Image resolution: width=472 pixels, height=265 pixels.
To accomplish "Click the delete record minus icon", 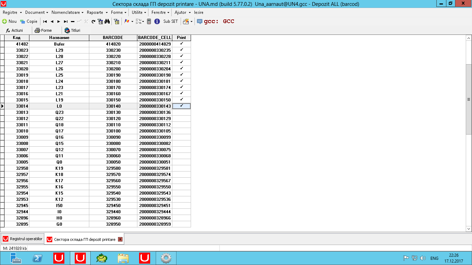I will (x=73, y=21).
